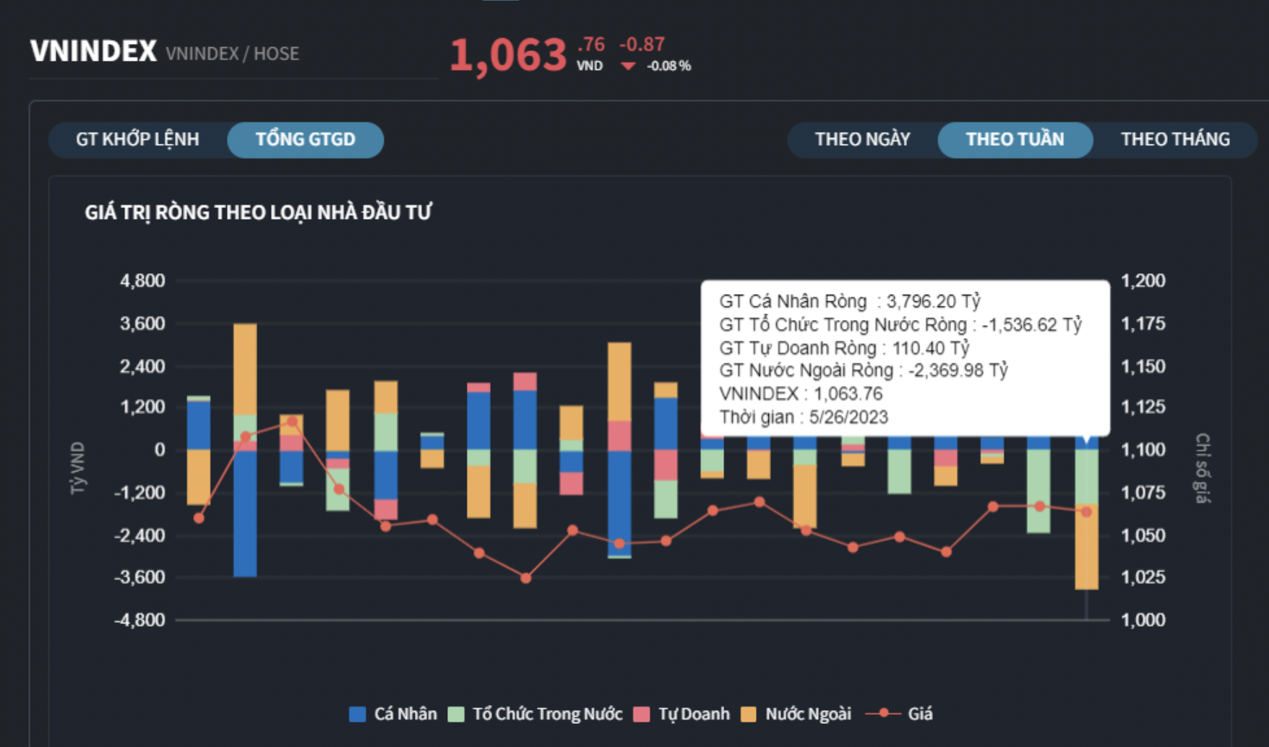This screenshot has height=747, width=1269.
Task: Click the red down-arrow change indicator
Action: coord(628,66)
